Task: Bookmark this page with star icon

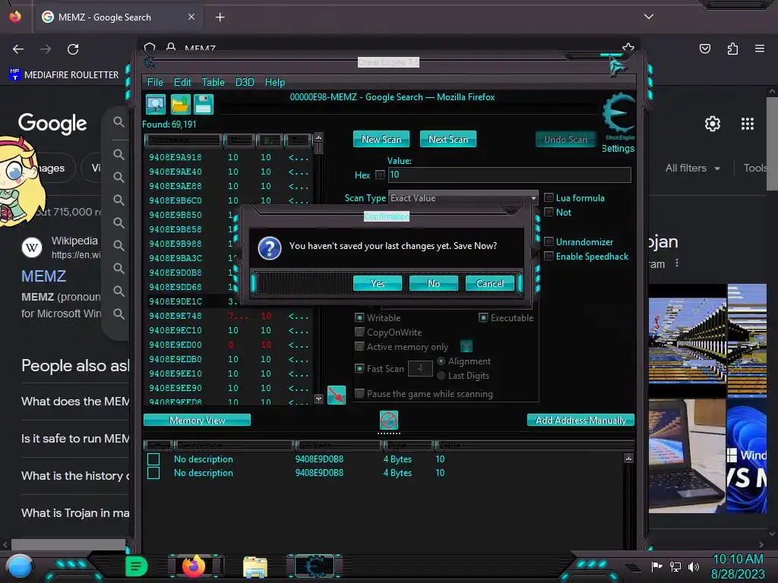Action: click(x=628, y=48)
